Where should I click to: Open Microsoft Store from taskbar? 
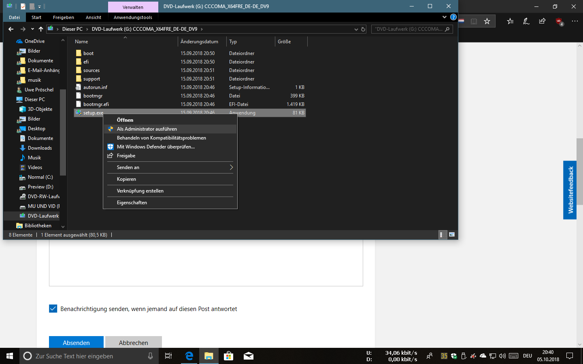229,356
